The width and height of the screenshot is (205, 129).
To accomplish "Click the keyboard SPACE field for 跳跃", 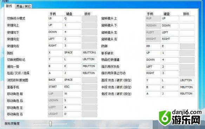I will click(x=72, y=53).
